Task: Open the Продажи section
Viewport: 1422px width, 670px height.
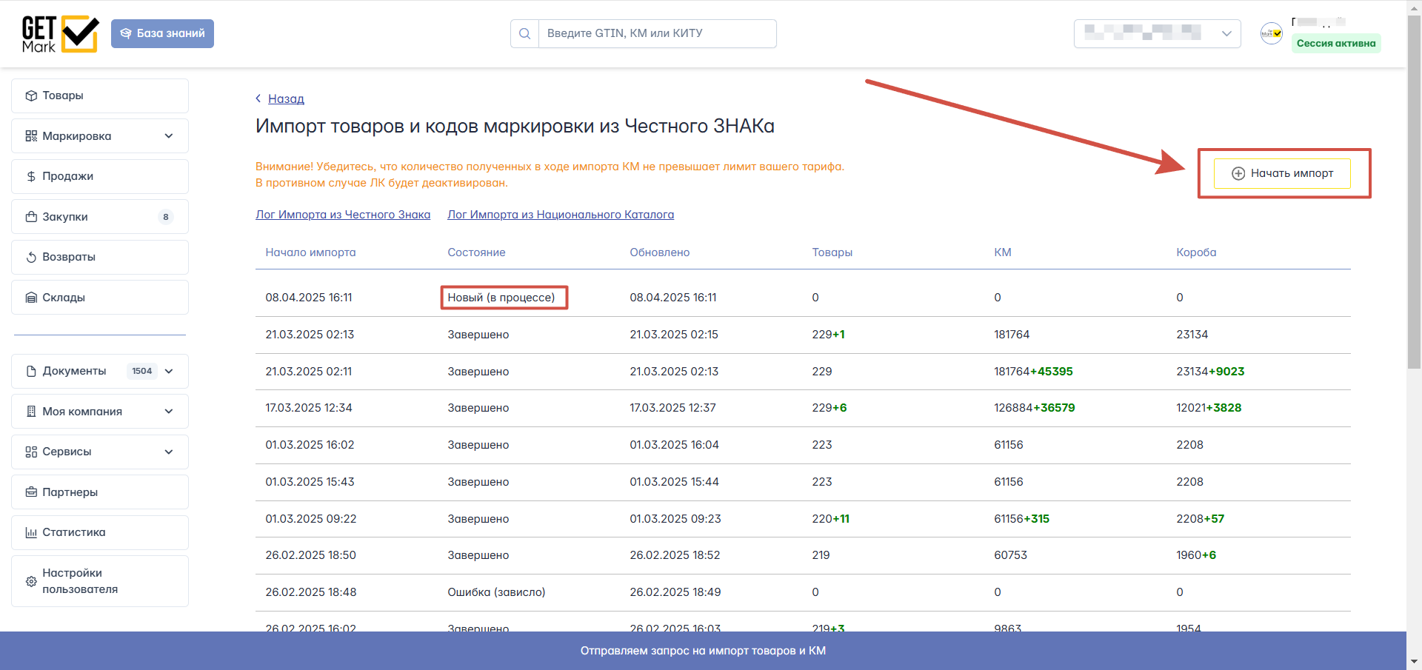Action: [x=100, y=176]
